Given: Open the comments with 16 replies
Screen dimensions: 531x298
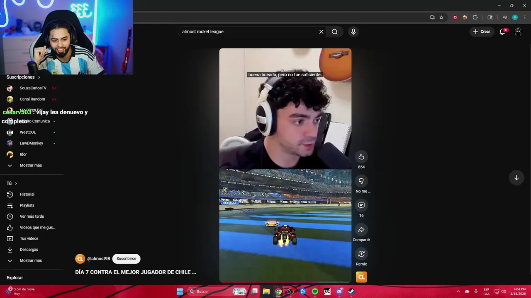Looking at the screenshot, I should pyautogui.click(x=361, y=205).
